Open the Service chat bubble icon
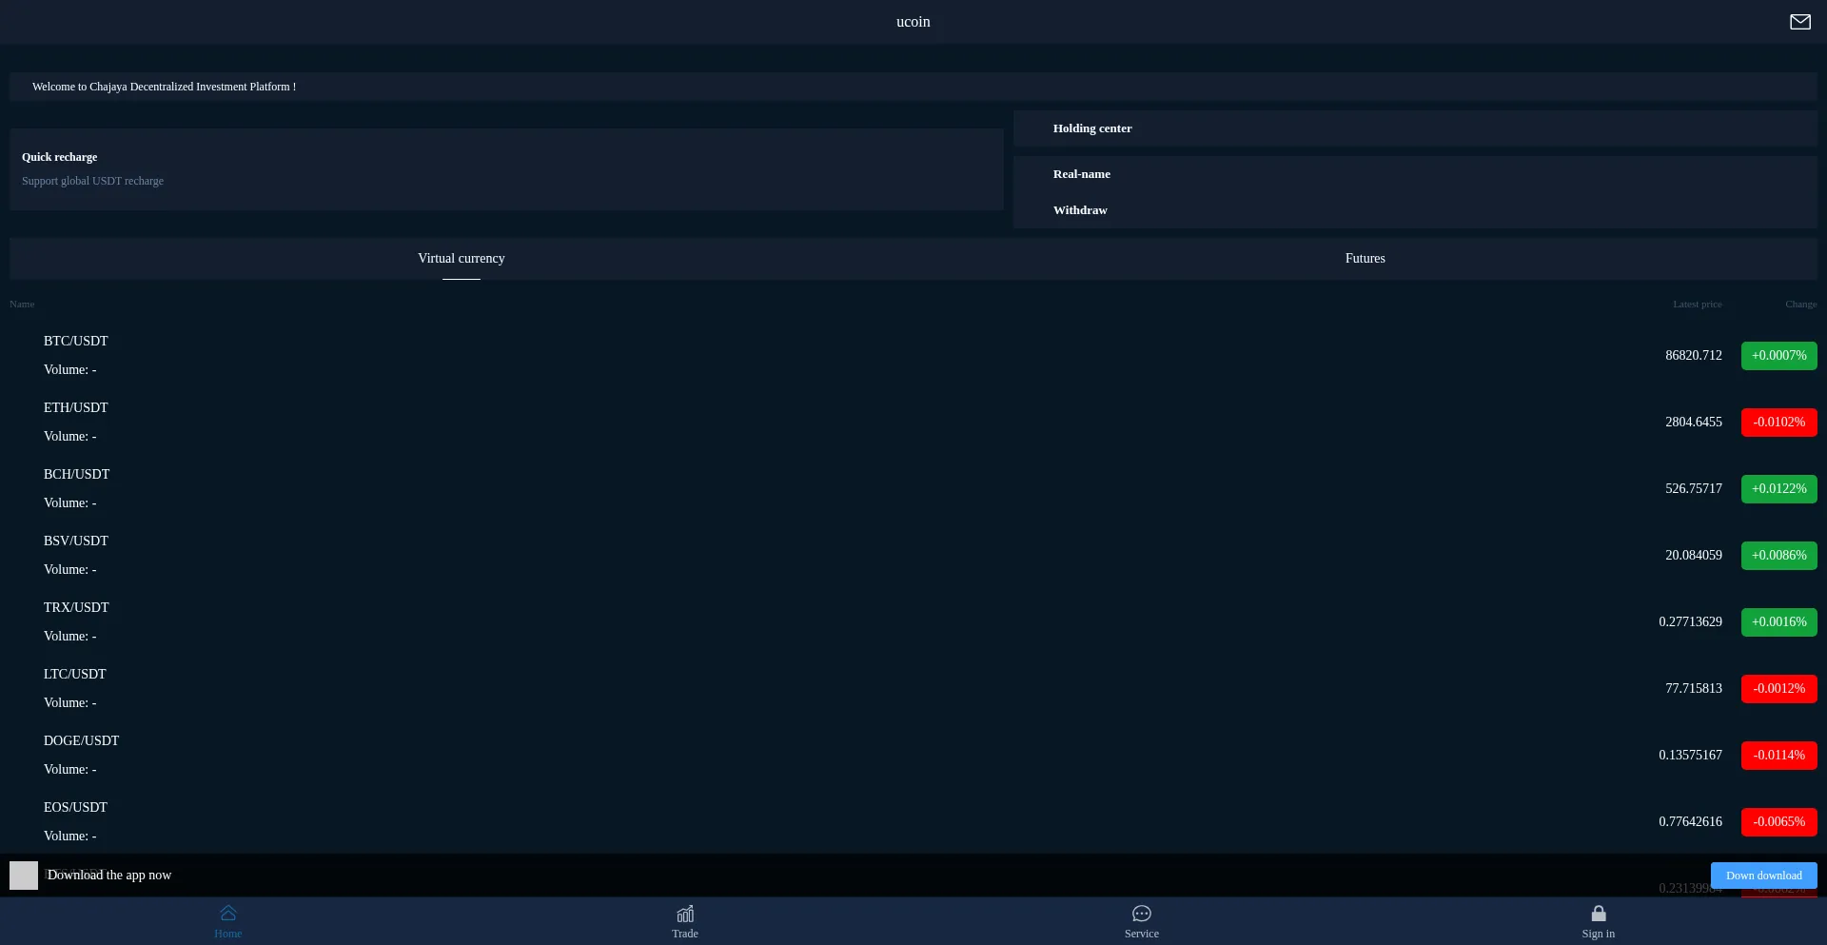Image resolution: width=1827 pixels, height=945 pixels. (x=1142, y=914)
